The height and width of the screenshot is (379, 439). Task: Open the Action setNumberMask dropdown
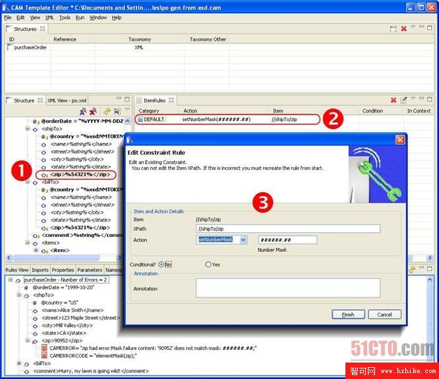[x=243, y=240]
